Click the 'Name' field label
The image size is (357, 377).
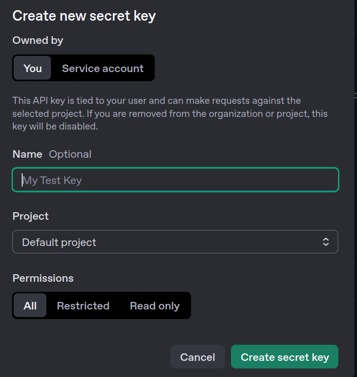(x=27, y=154)
